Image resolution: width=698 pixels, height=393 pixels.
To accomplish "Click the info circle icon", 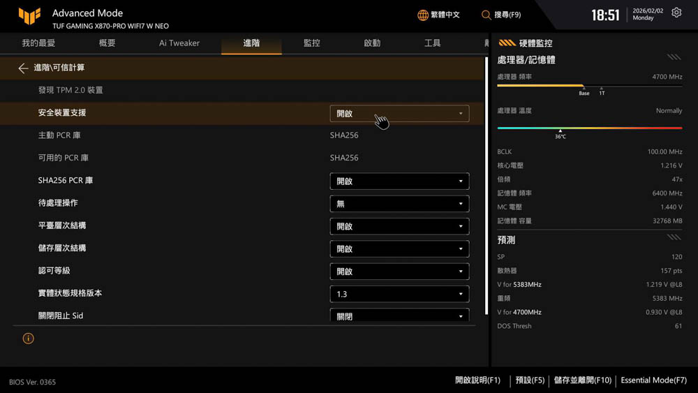I will tap(28, 339).
